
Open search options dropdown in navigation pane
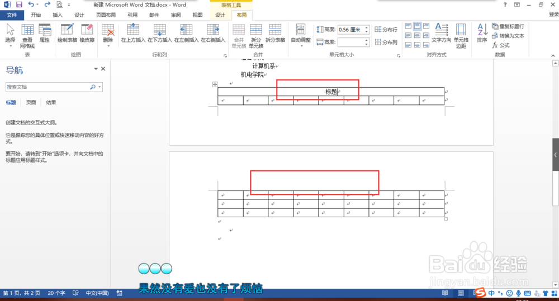[x=100, y=87]
